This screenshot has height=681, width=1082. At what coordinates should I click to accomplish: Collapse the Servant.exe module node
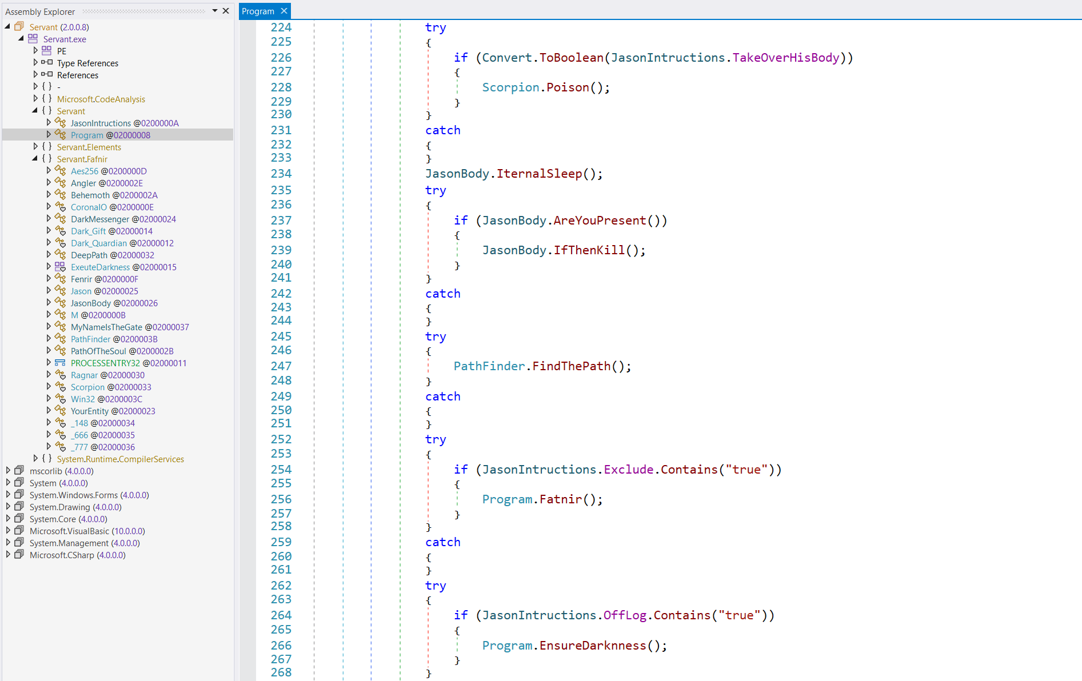pos(21,38)
